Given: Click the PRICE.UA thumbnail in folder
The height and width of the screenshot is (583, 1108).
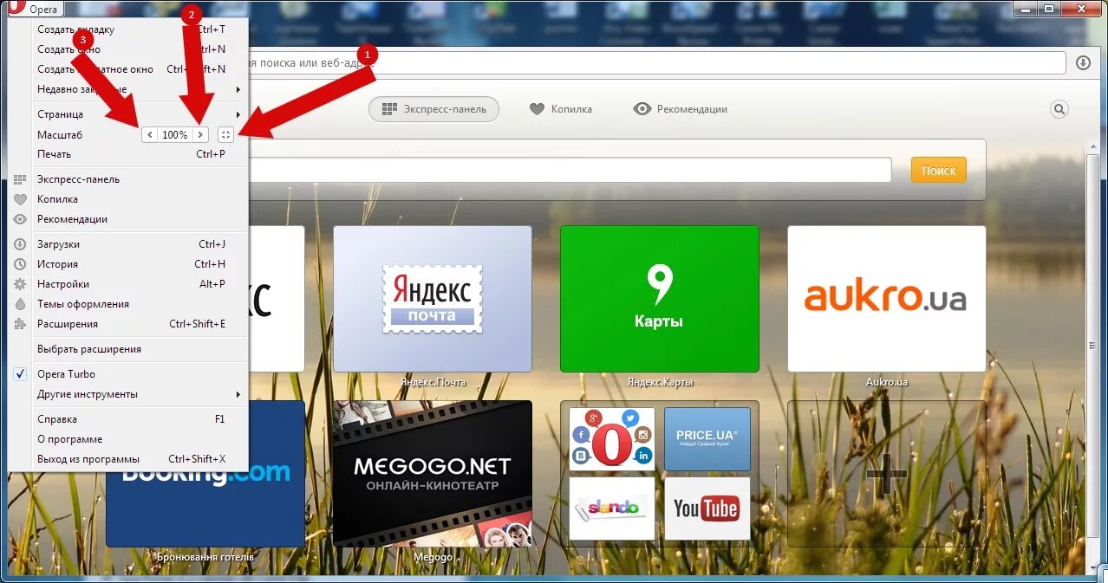Looking at the screenshot, I should [x=707, y=438].
